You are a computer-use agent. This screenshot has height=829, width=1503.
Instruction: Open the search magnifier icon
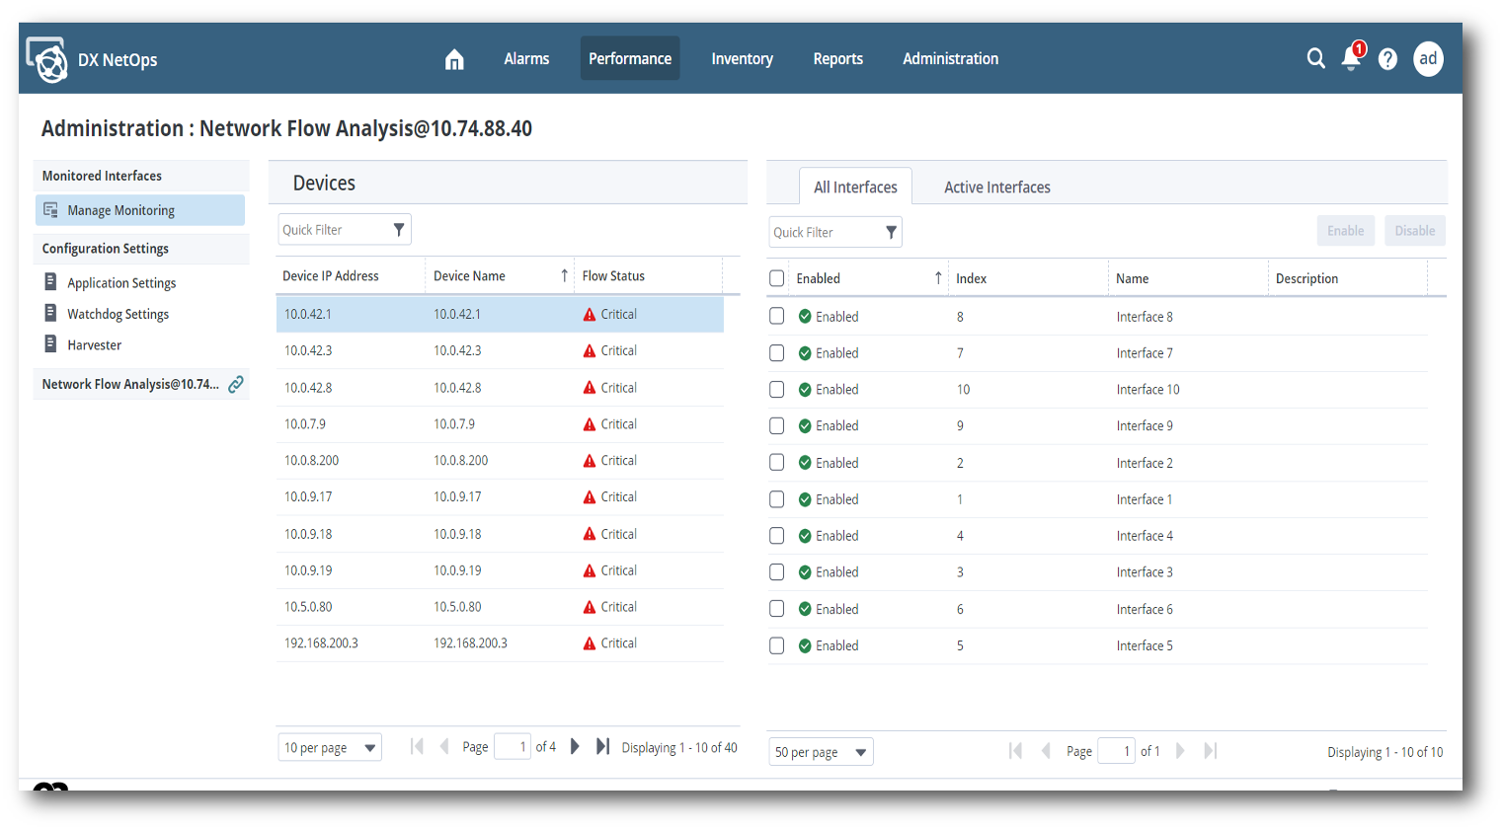(x=1315, y=59)
